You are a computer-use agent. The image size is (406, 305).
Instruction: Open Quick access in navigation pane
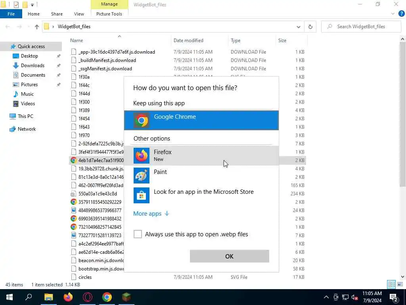[x=31, y=46]
